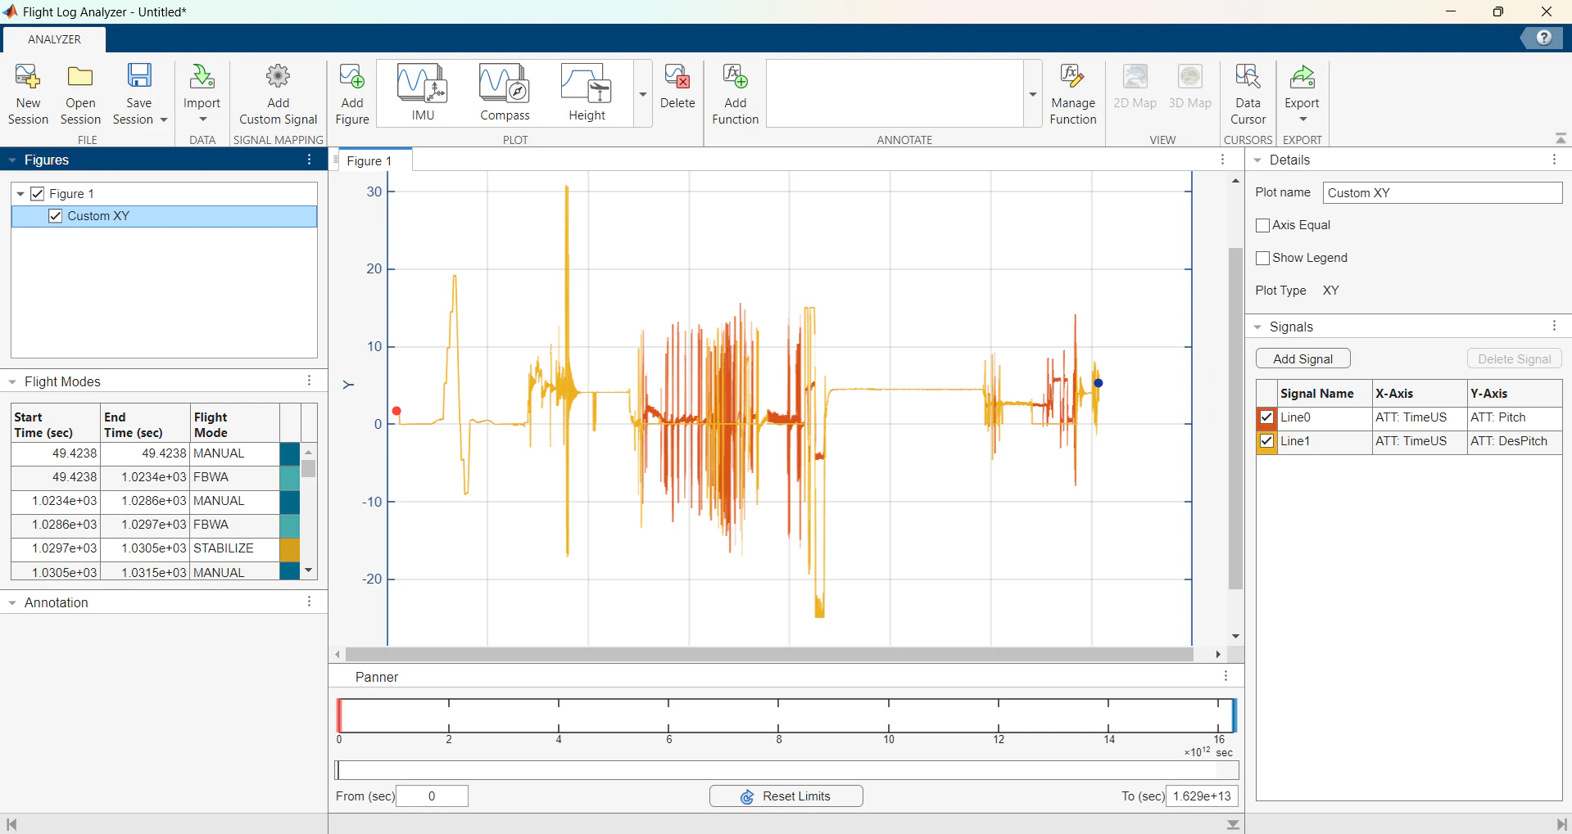This screenshot has height=834, width=1572.
Task: Add Custom Signal mapping
Action: (x=278, y=93)
